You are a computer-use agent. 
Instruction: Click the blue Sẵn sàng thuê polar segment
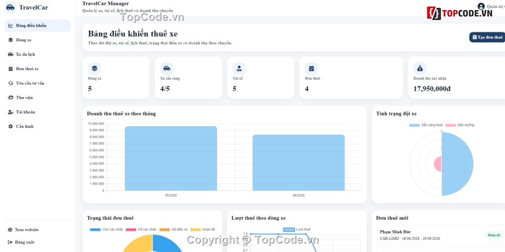point(457,164)
